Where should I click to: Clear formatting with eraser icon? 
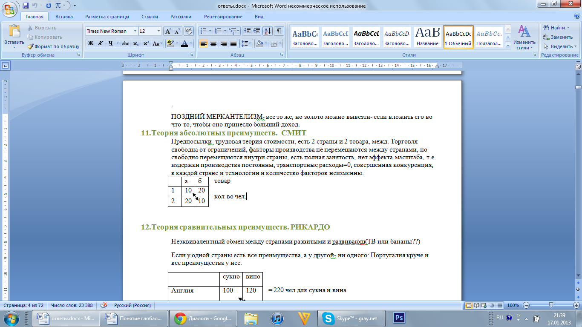(x=189, y=31)
